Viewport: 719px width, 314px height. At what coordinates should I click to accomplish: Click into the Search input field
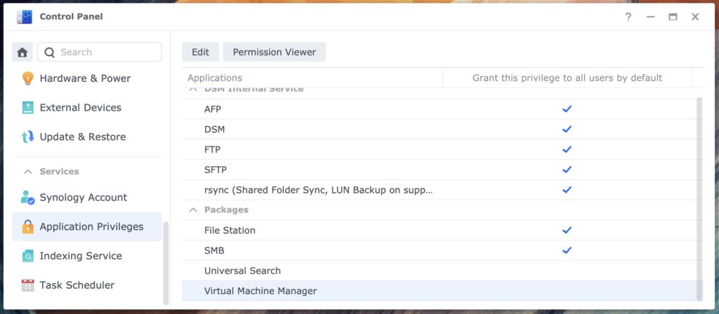100,52
